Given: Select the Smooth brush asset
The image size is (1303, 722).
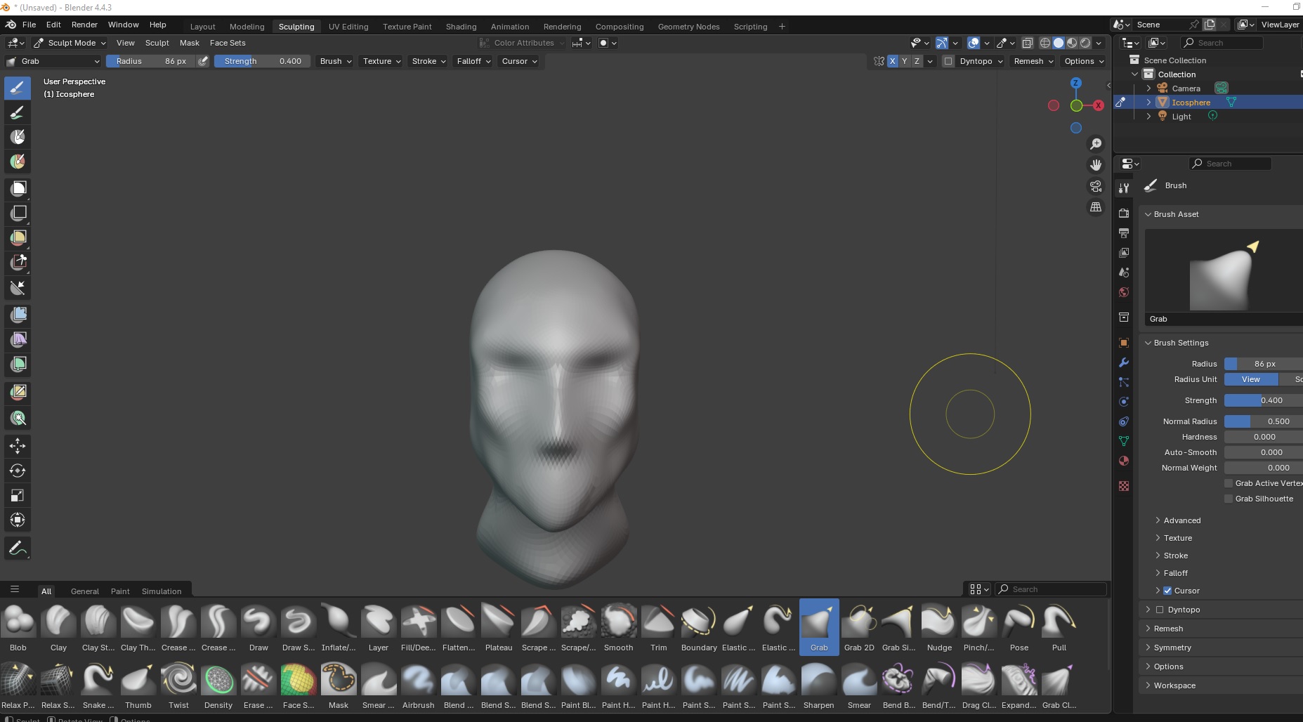Looking at the screenshot, I should pos(619,627).
